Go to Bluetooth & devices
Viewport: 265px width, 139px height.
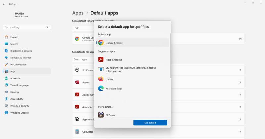click(x=27, y=51)
